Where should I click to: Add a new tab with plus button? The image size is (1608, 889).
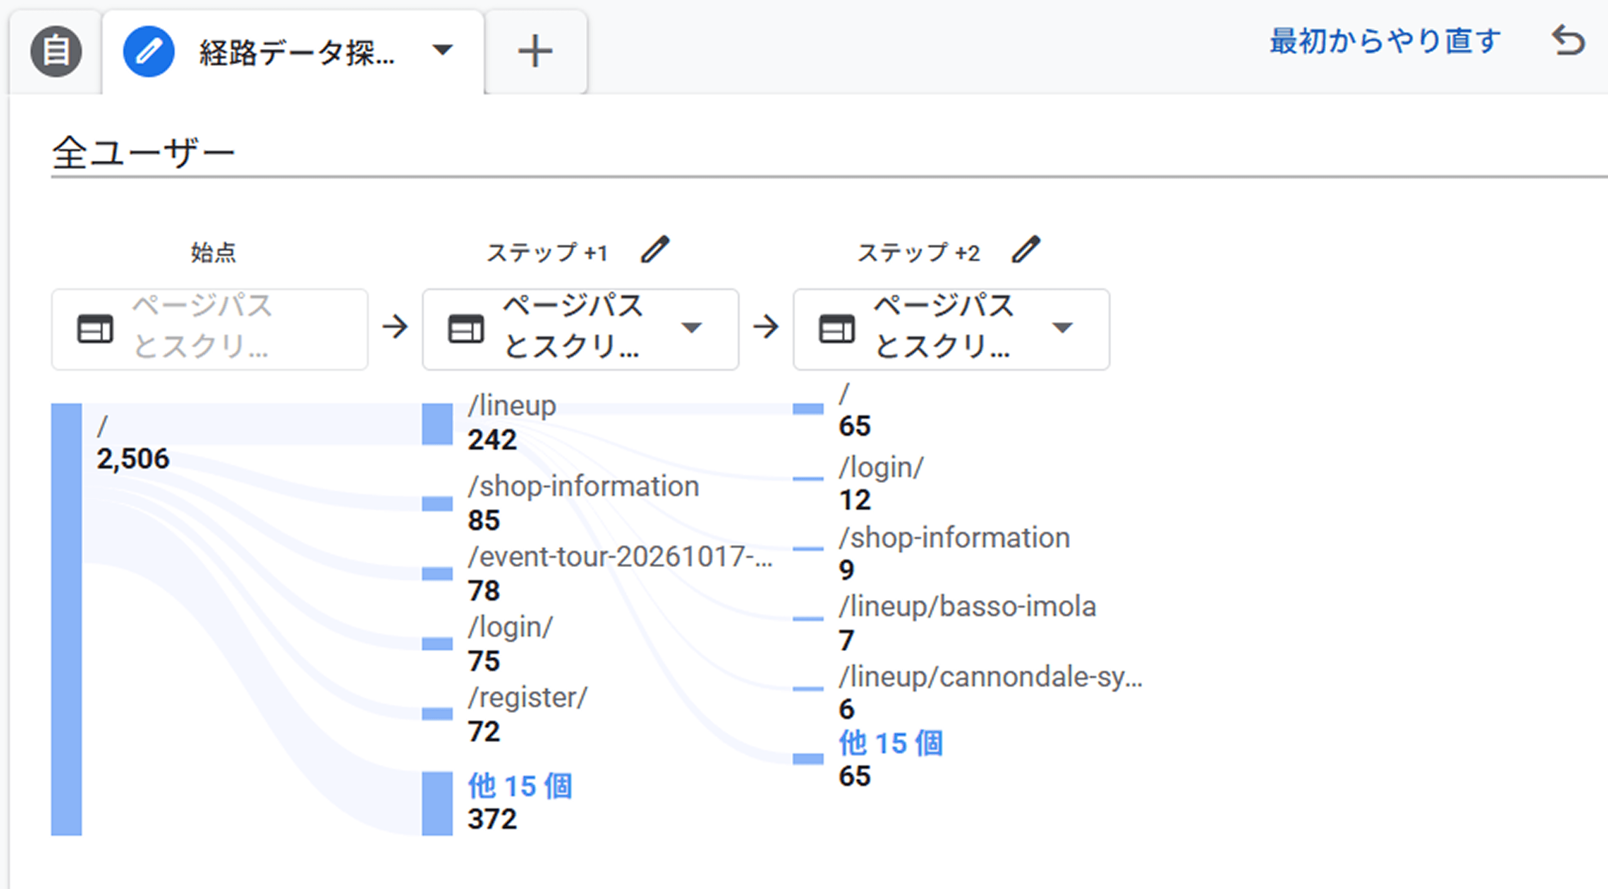535,51
